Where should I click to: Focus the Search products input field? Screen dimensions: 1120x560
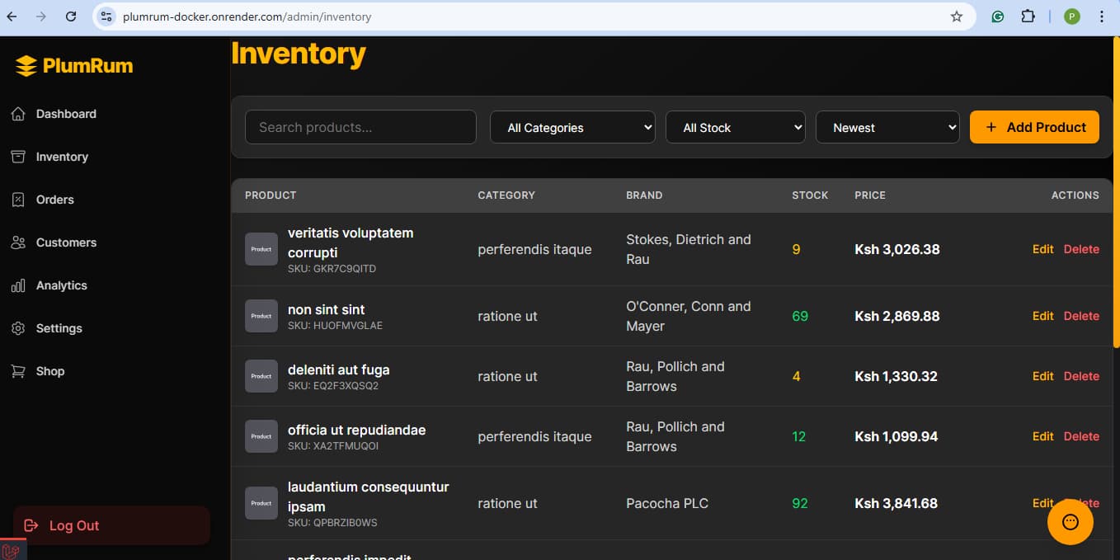(x=360, y=128)
